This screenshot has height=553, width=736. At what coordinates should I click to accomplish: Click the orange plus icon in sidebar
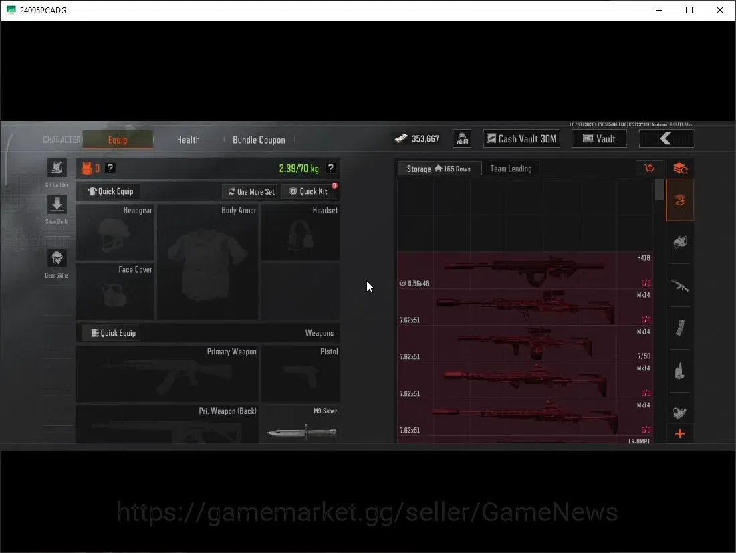(680, 433)
